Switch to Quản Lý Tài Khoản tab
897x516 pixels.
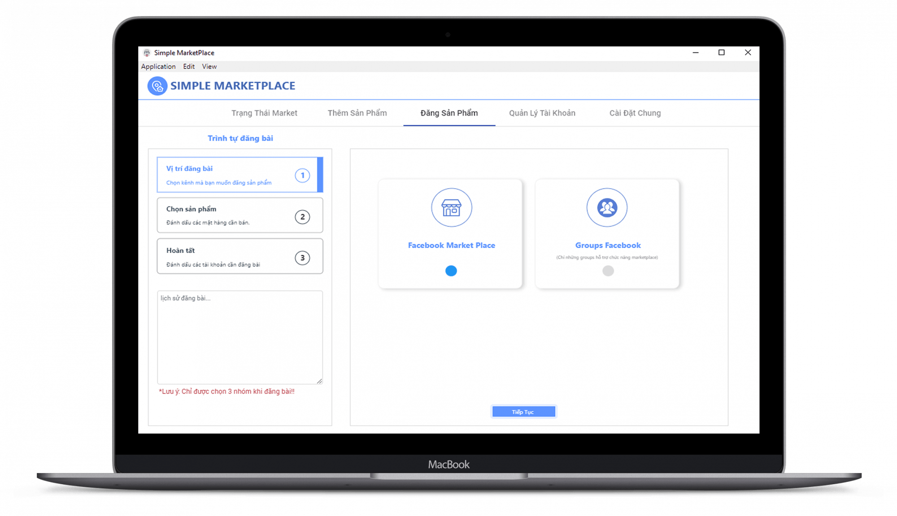tap(542, 113)
